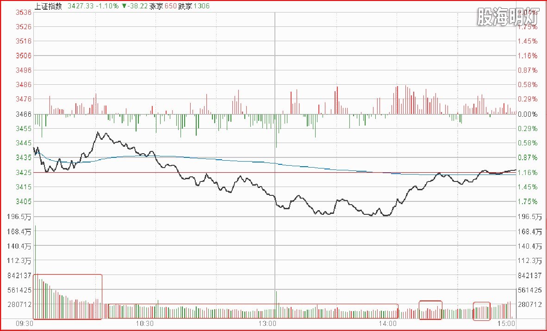Click the 股海明灯 watermark logo
Screen dimensions: 547x331
point(508,17)
